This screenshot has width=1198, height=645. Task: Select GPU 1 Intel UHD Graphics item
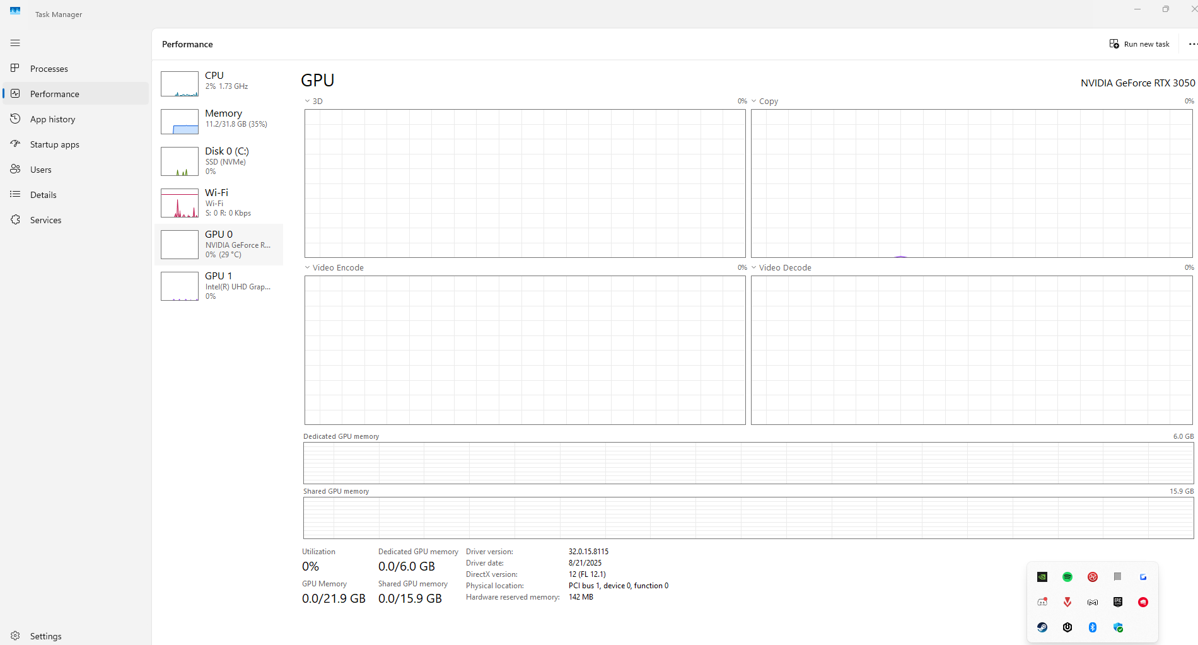(219, 286)
